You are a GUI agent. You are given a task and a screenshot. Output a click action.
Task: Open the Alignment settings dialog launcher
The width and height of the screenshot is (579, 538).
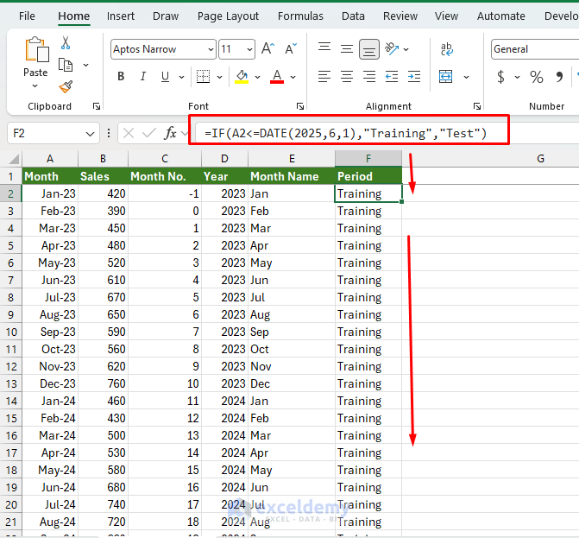(476, 106)
